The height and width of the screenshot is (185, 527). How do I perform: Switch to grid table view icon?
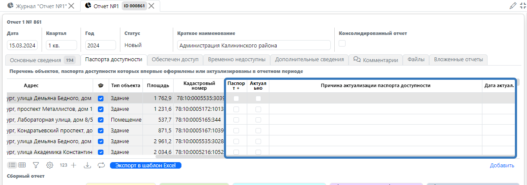[x=22, y=165]
